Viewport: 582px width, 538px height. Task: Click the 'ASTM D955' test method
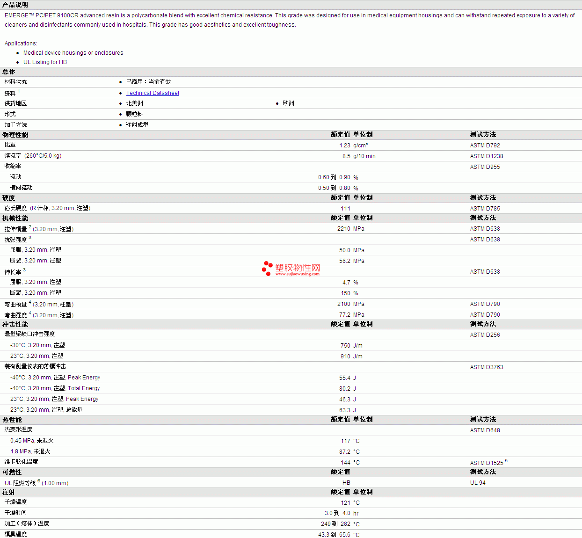(485, 167)
